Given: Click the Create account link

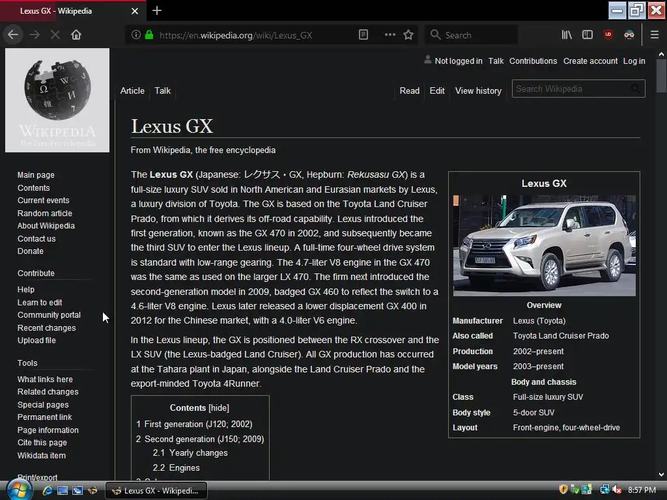Looking at the screenshot, I should click(590, 61).
